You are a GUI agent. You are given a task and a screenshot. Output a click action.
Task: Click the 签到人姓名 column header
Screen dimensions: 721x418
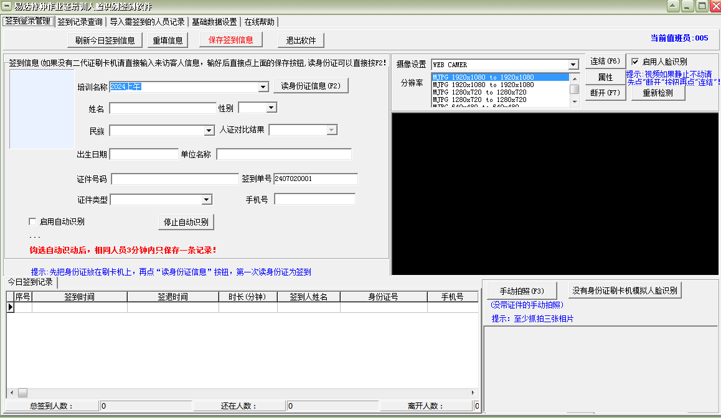(309, 297)
